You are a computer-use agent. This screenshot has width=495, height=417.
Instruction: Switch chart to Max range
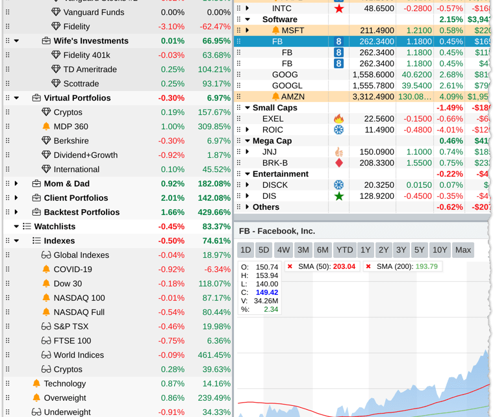(x=463, y=250)
